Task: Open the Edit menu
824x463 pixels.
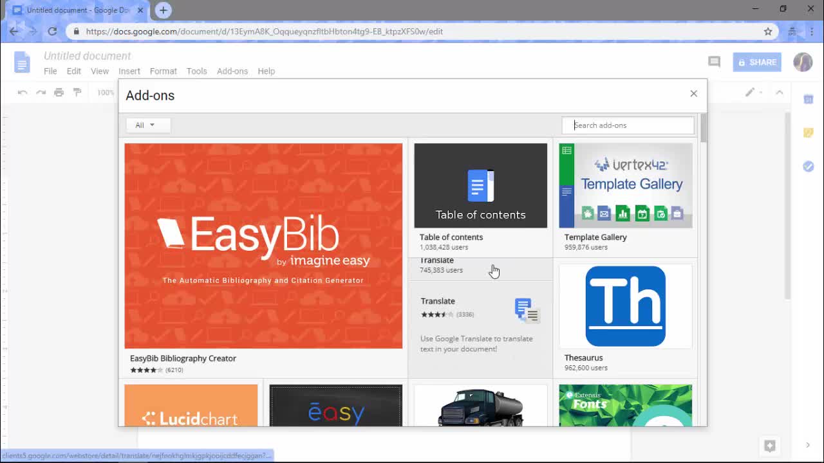Action: pos(74,71)
